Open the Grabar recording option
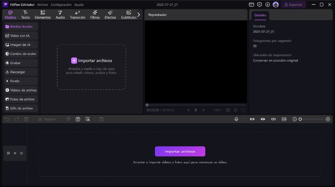 (x=21, y=63)
